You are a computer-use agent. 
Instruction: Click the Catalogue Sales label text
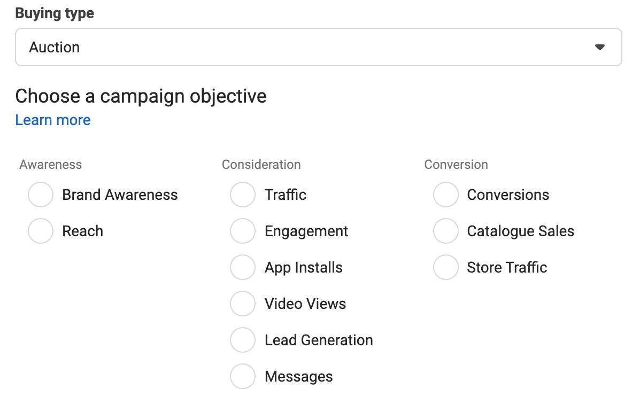coord(520,231)
